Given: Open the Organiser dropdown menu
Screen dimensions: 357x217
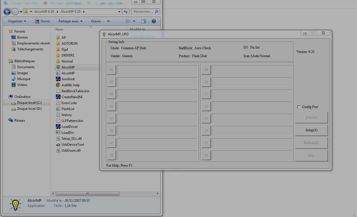Looking at the screenshot, I should point(17,21).
